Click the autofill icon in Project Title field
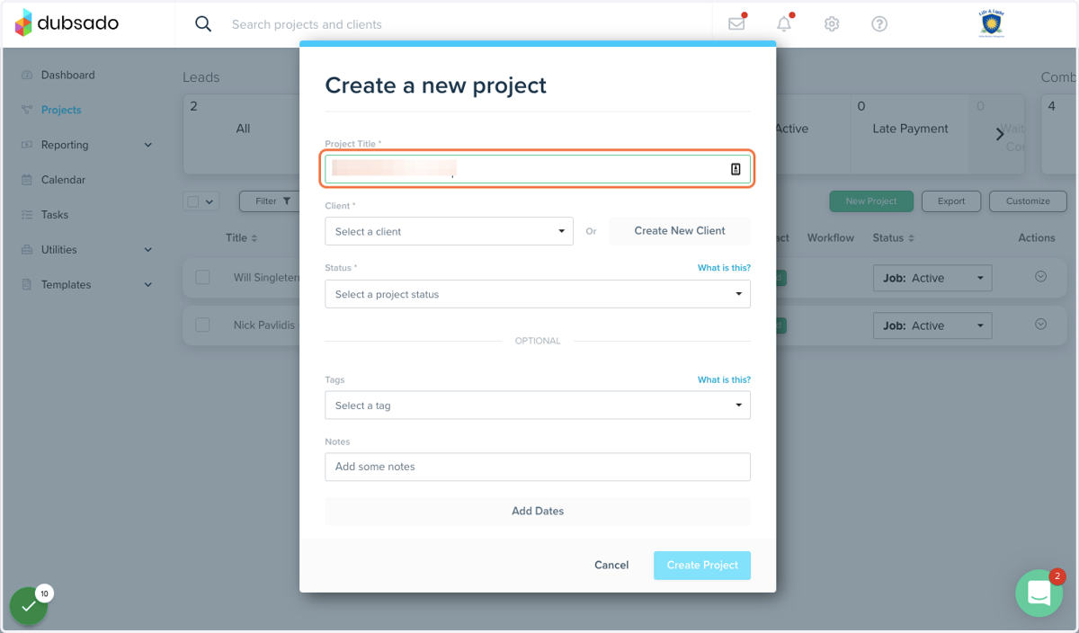 click(x=736, y=169)
